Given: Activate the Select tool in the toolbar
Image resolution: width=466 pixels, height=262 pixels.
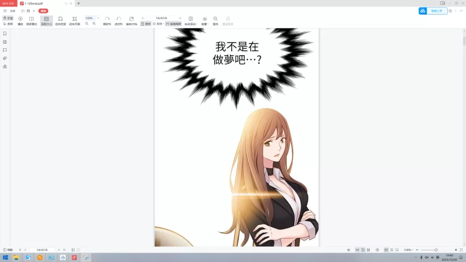Looking at the screenshot, I should 8,24.
